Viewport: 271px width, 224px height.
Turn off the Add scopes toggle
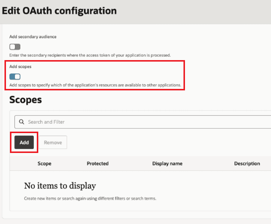tap(15, 76)
